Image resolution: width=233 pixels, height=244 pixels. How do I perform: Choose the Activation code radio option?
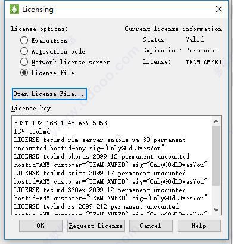24,51
